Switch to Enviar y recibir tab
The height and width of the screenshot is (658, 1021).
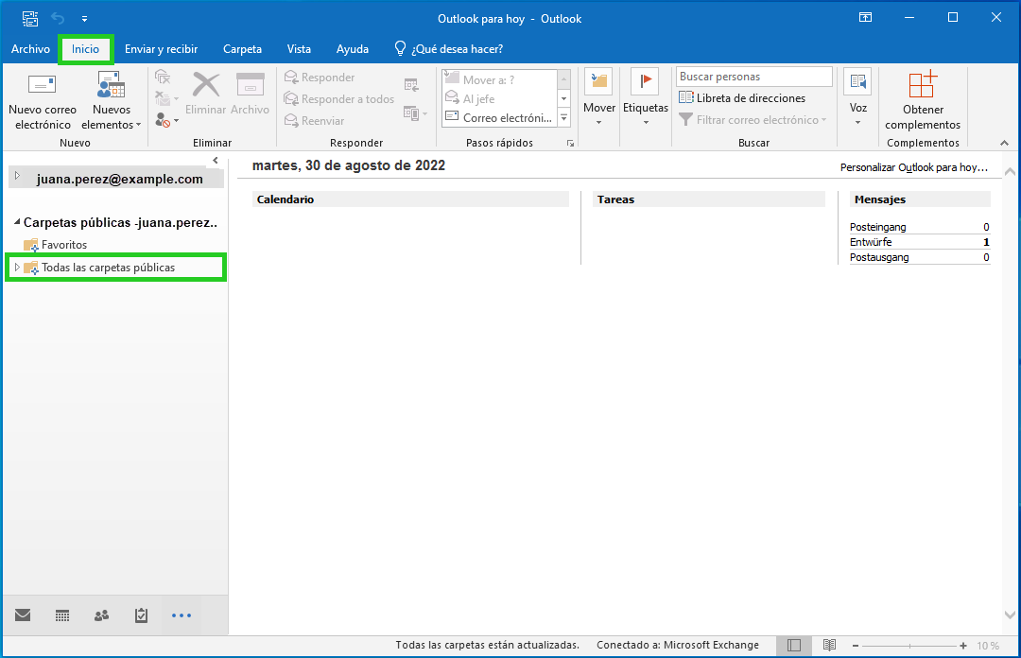coord(161,49)
